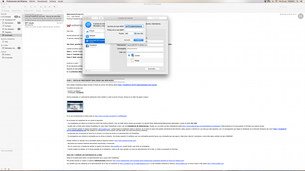The height and width of the screenshot is (171, 305).
Task: Open the Ventana menu
Action: pyautogui.click(x=52, y=1)
